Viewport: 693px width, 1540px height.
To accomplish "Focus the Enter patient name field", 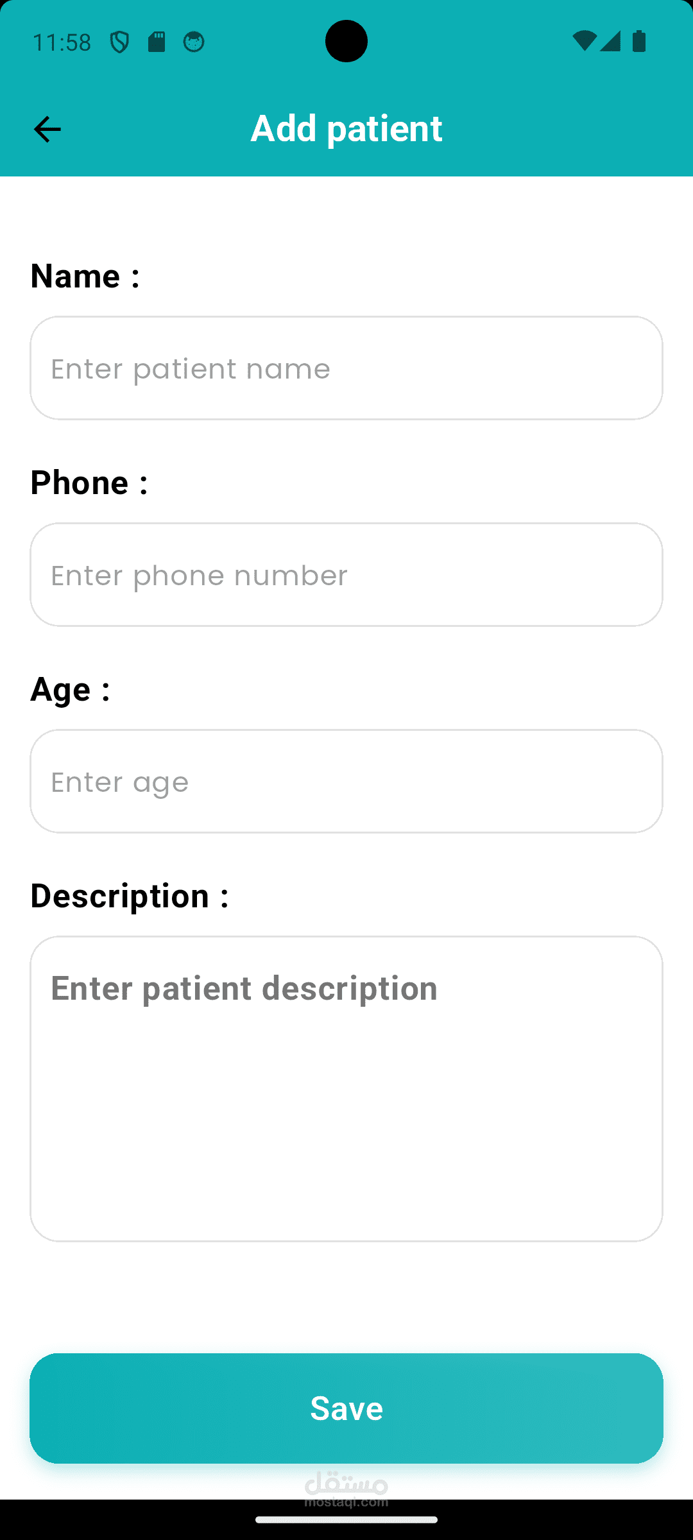I will coord(346,368).
